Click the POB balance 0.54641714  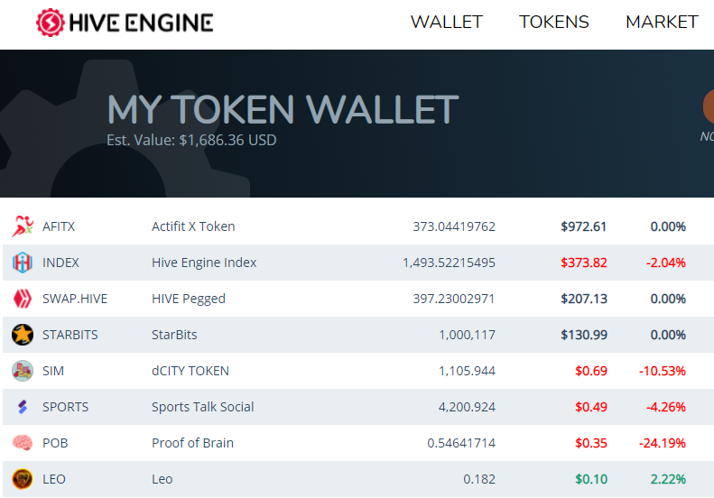[x=461, y=443]
